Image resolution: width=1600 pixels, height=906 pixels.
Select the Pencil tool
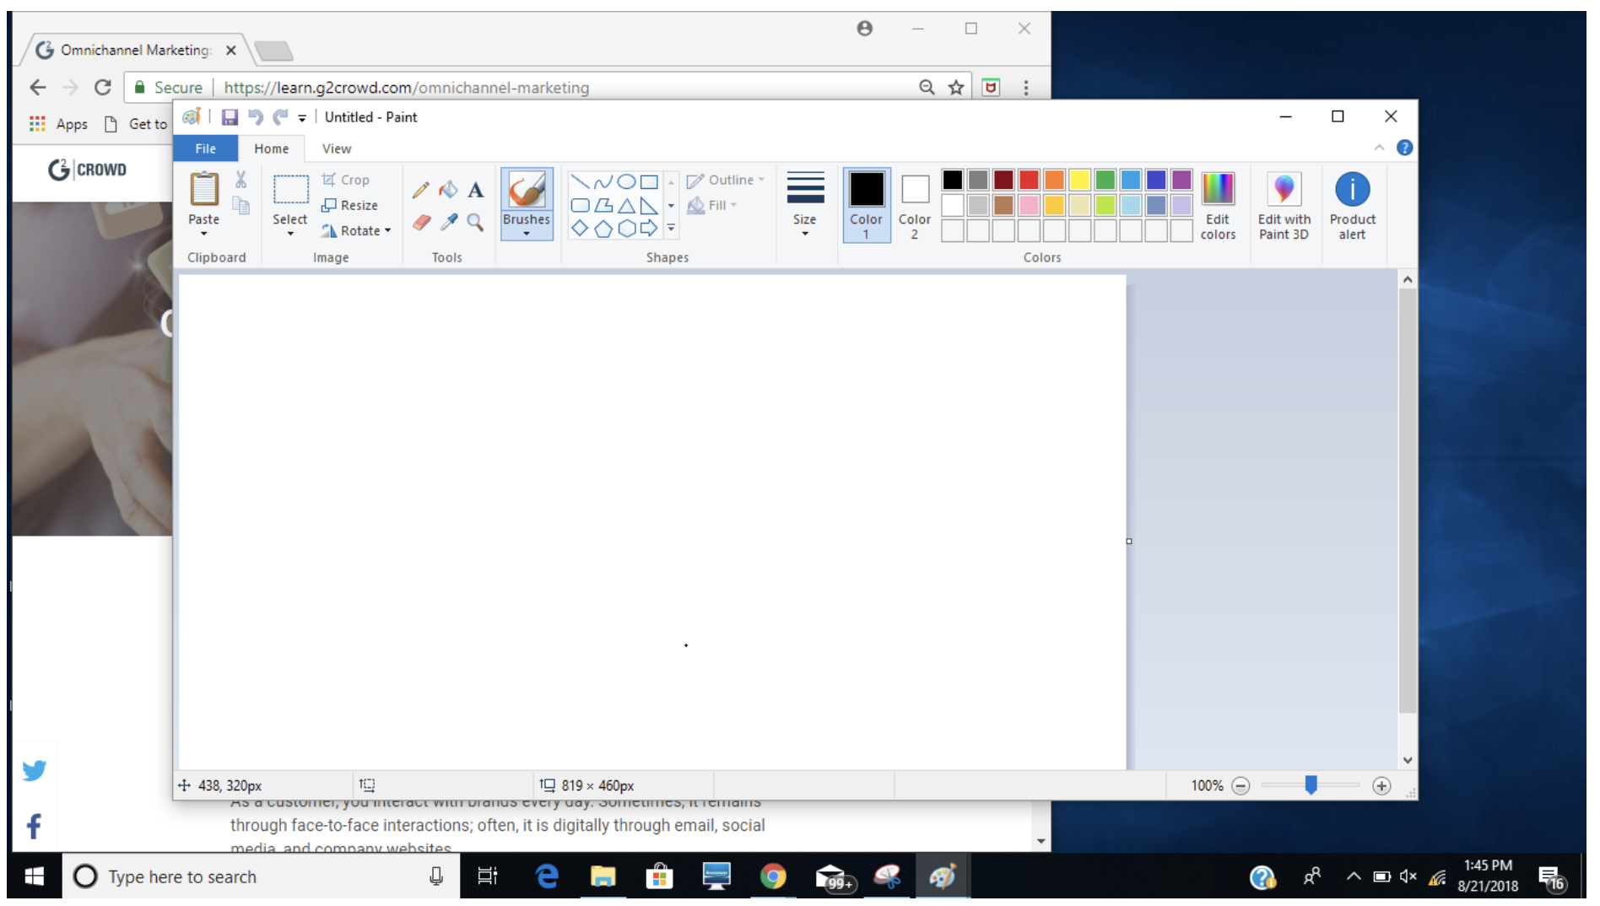click(420, 189)
